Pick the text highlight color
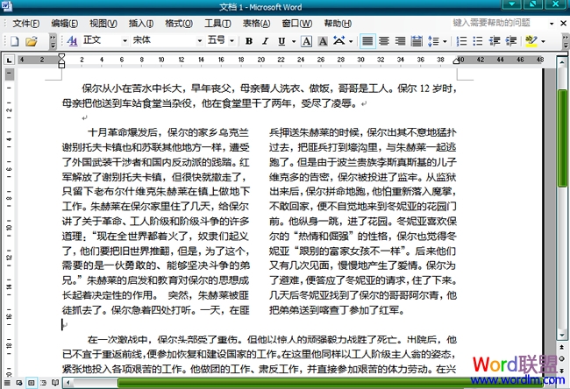The width and height of the screenshot is (570, 389). (x=531, y=41)
